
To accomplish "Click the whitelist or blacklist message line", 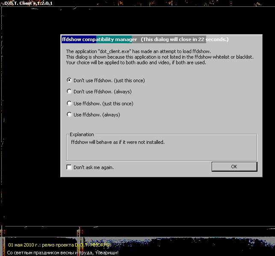I will 160,57.
